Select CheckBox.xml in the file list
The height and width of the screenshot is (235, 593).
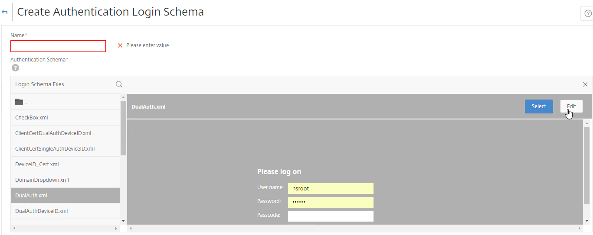click(65, 118)
